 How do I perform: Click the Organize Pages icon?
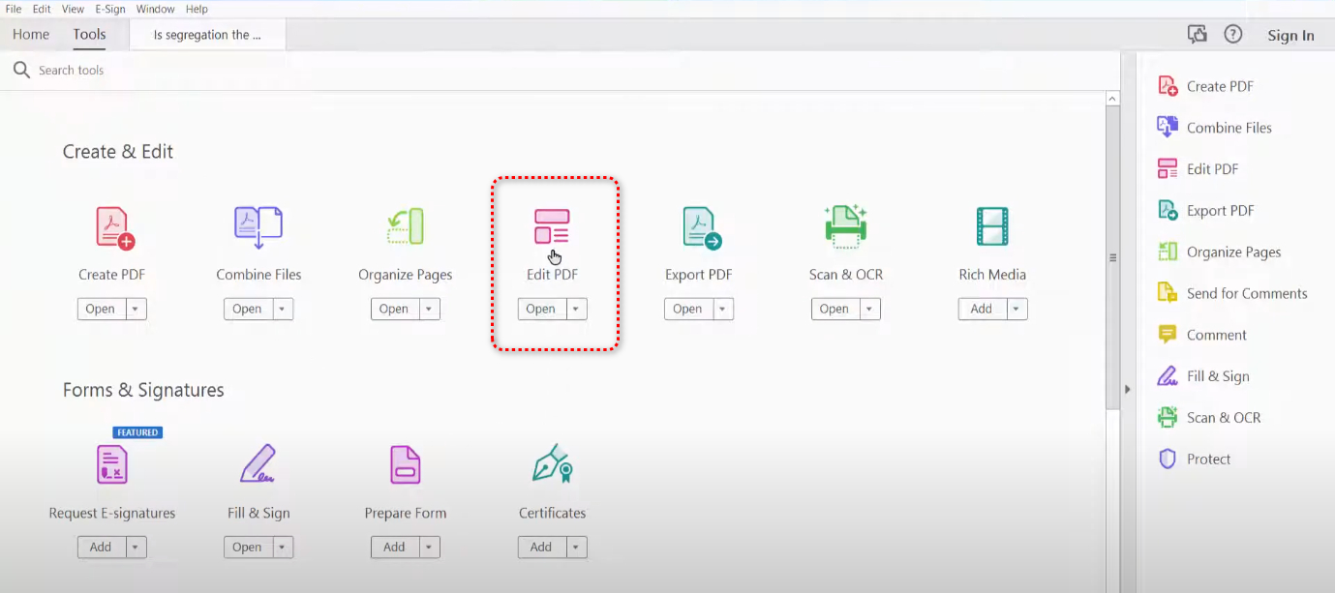coord(405,226)
